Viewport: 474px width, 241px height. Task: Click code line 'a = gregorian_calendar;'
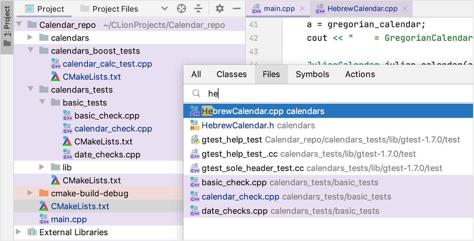click(x=366, y=25)
